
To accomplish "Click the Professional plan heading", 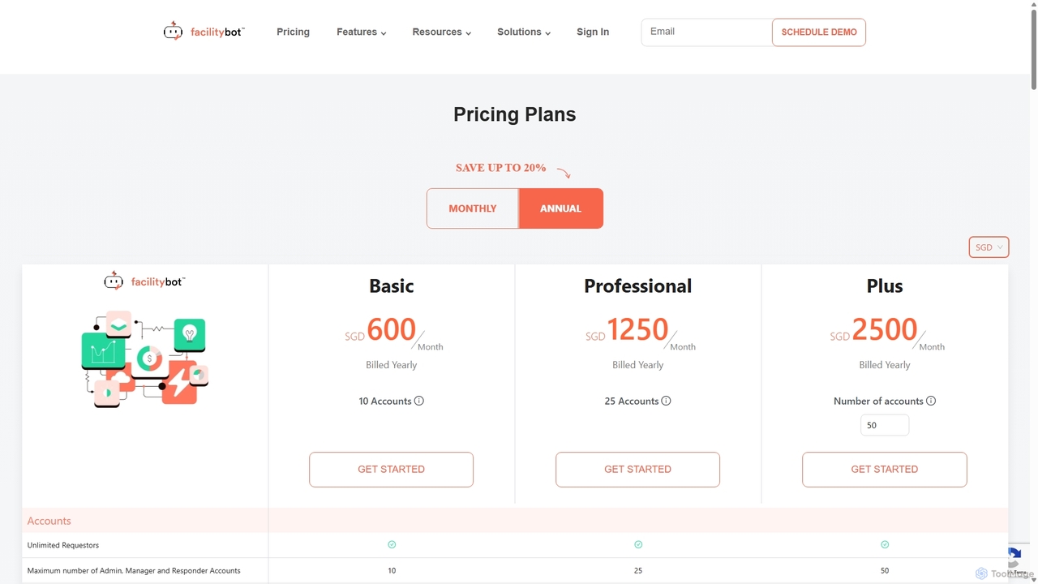I will coord(638,286).
